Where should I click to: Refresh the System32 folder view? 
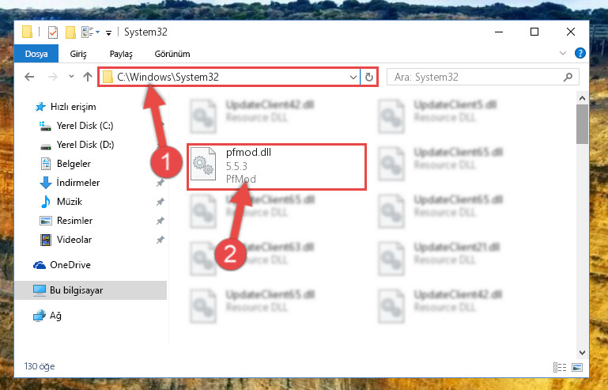click(x=368, y=77)
